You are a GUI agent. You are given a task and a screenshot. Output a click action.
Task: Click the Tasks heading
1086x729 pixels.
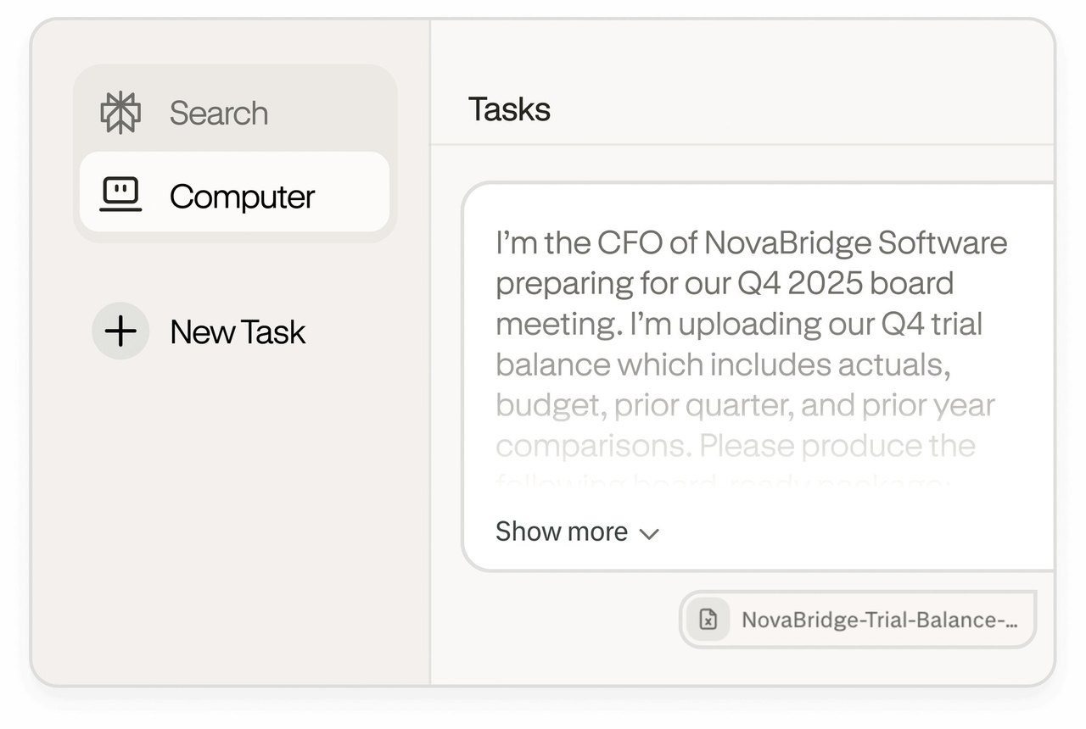(509, 109)
